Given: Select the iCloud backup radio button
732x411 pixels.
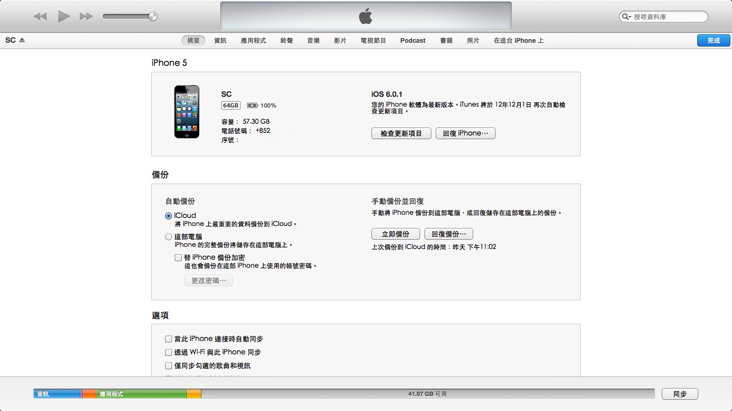Looking at the screenshot, I should pyautogui.click(x=169, y=216).
